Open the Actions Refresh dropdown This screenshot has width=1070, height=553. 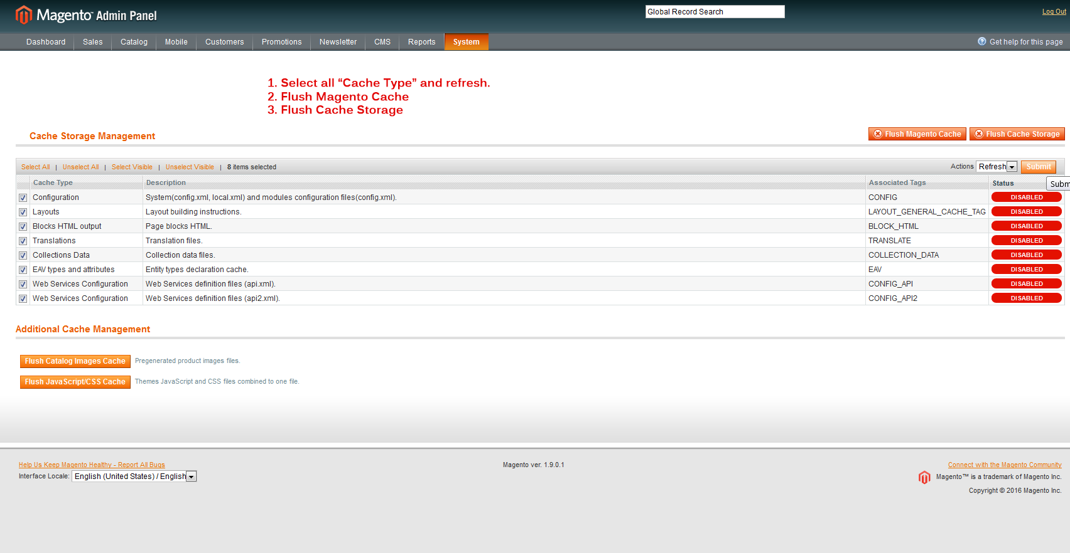(997, 167)
